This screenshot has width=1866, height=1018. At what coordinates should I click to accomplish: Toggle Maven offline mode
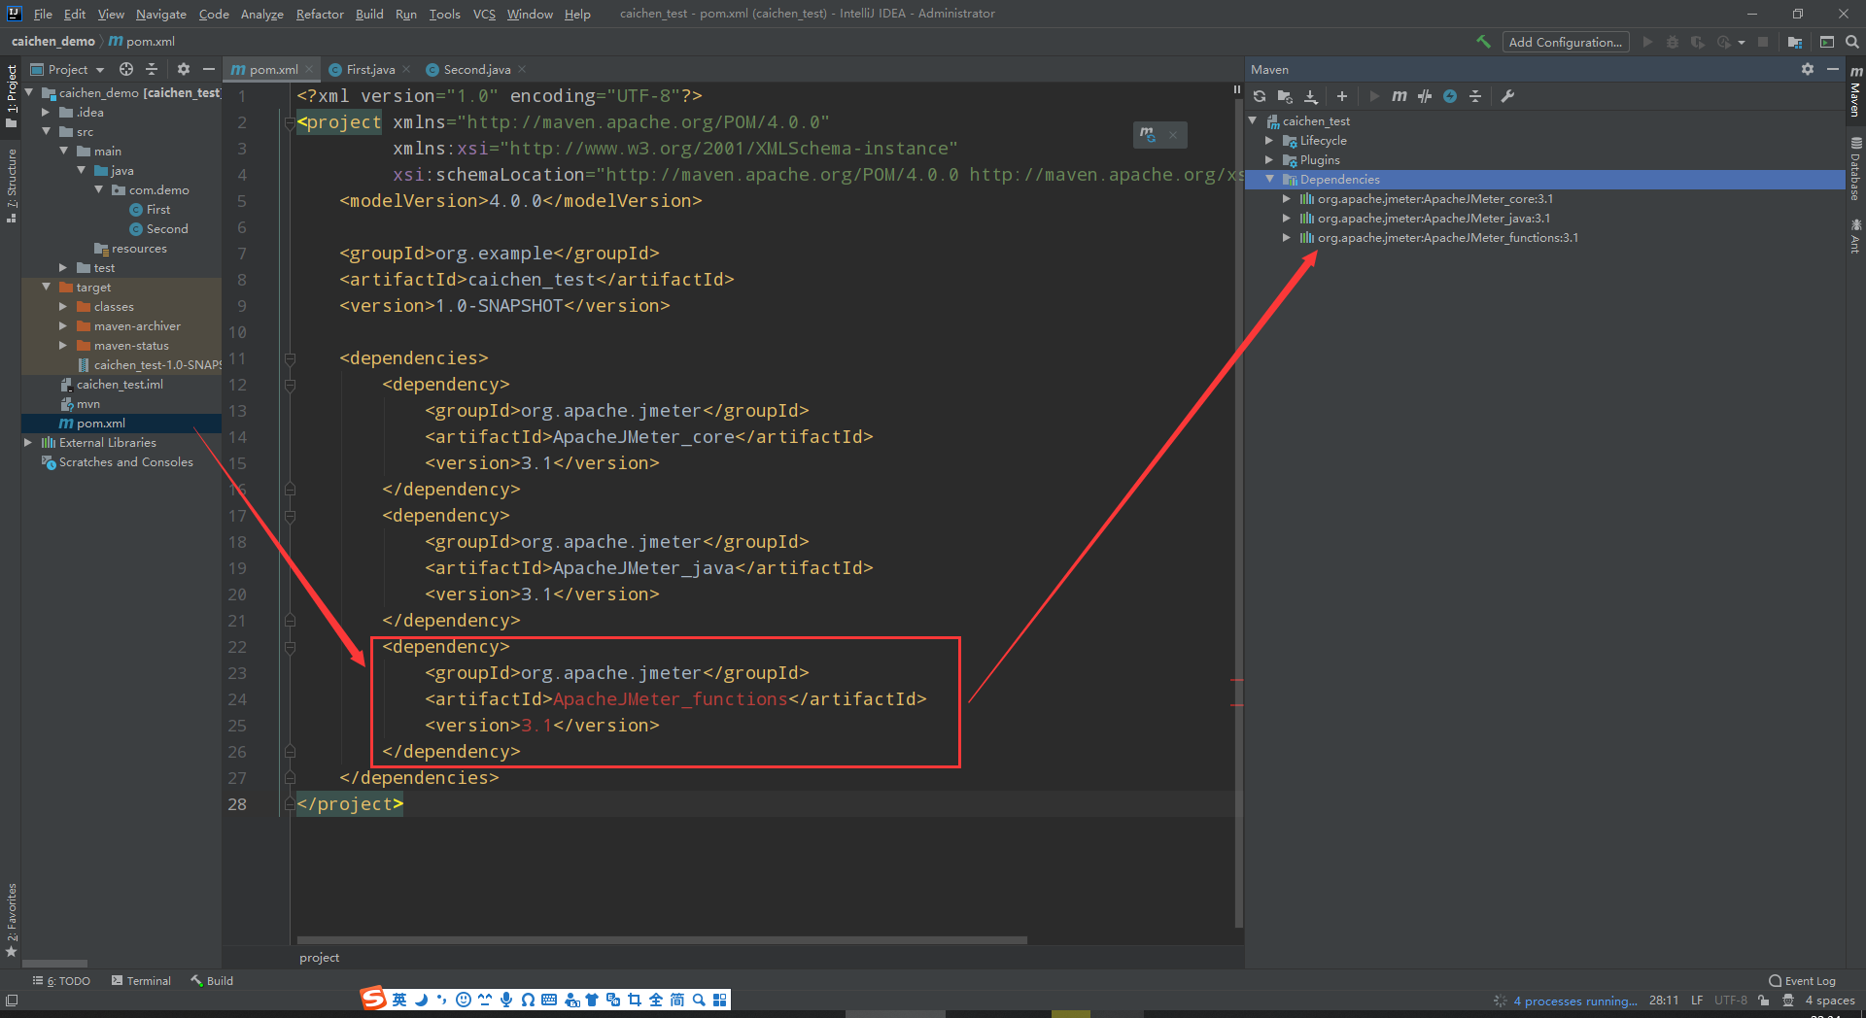tap(1425, 96)
